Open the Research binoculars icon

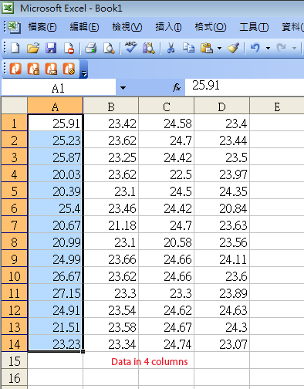tap(149, 48)
